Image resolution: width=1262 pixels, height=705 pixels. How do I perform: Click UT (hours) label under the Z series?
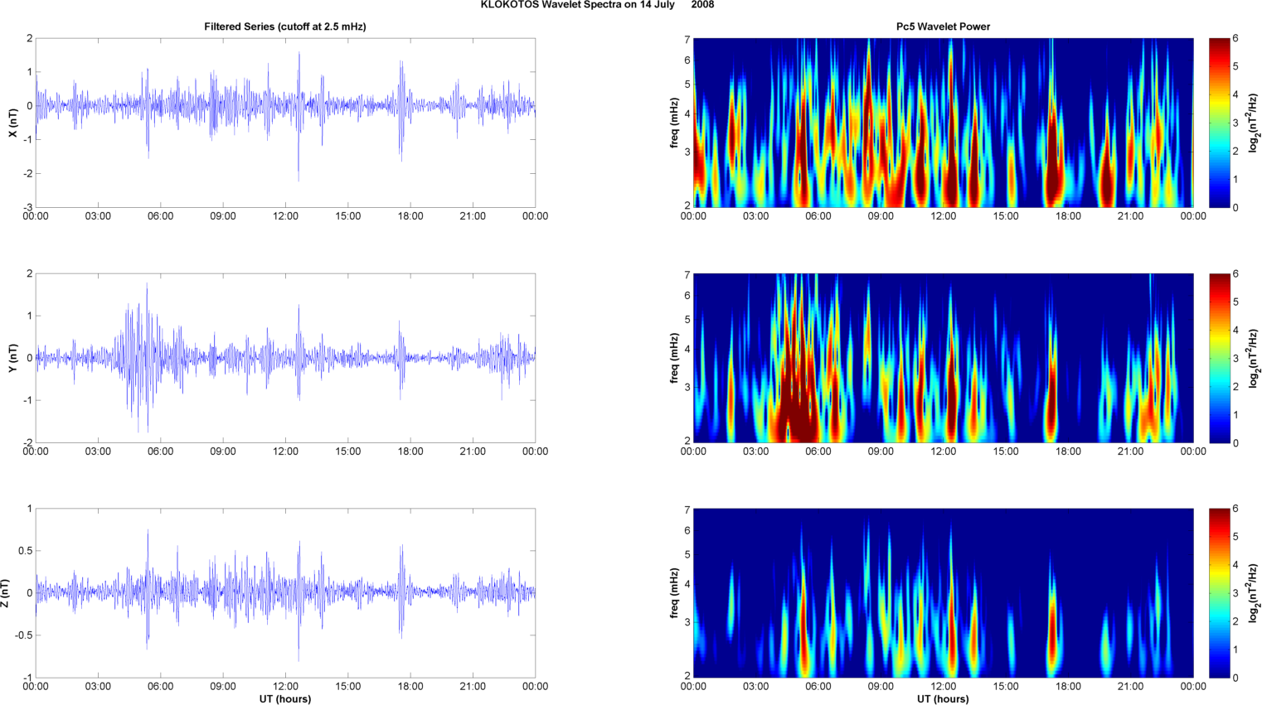(x=285, y=698)
